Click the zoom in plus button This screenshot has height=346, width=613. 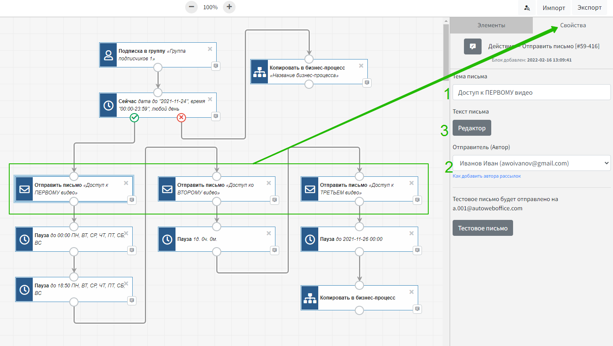pyautogui.click(x=229, y=7)
